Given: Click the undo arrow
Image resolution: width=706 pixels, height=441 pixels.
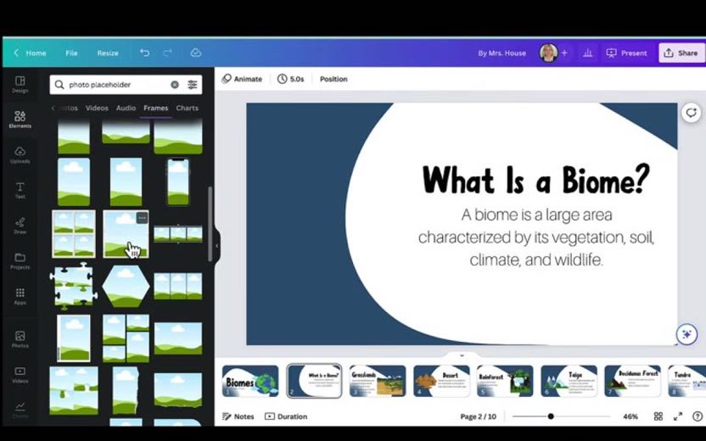Looking at the screenshot, I should point(144,53).
